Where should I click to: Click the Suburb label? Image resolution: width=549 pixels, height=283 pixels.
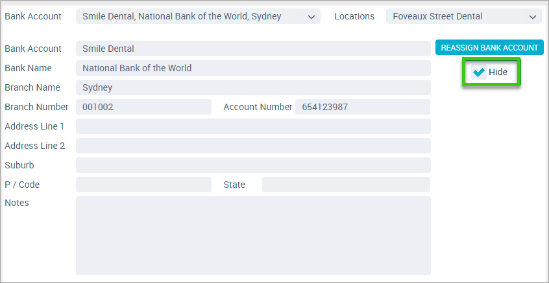click(19, 165)
